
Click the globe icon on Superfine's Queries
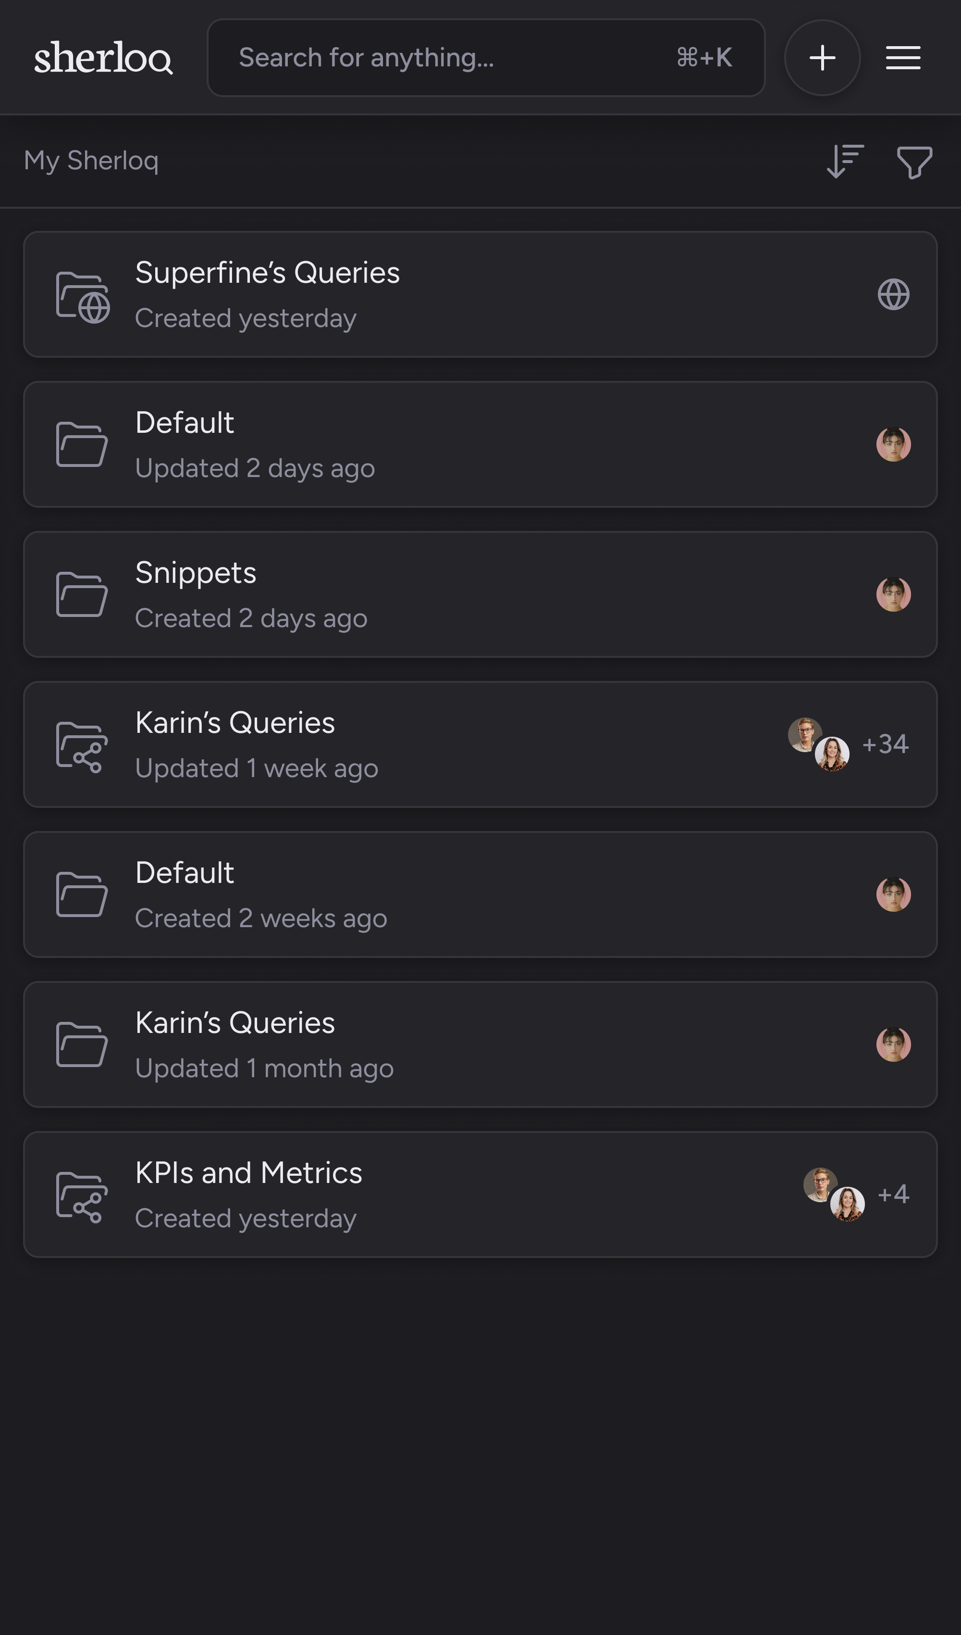click(894, 294)
